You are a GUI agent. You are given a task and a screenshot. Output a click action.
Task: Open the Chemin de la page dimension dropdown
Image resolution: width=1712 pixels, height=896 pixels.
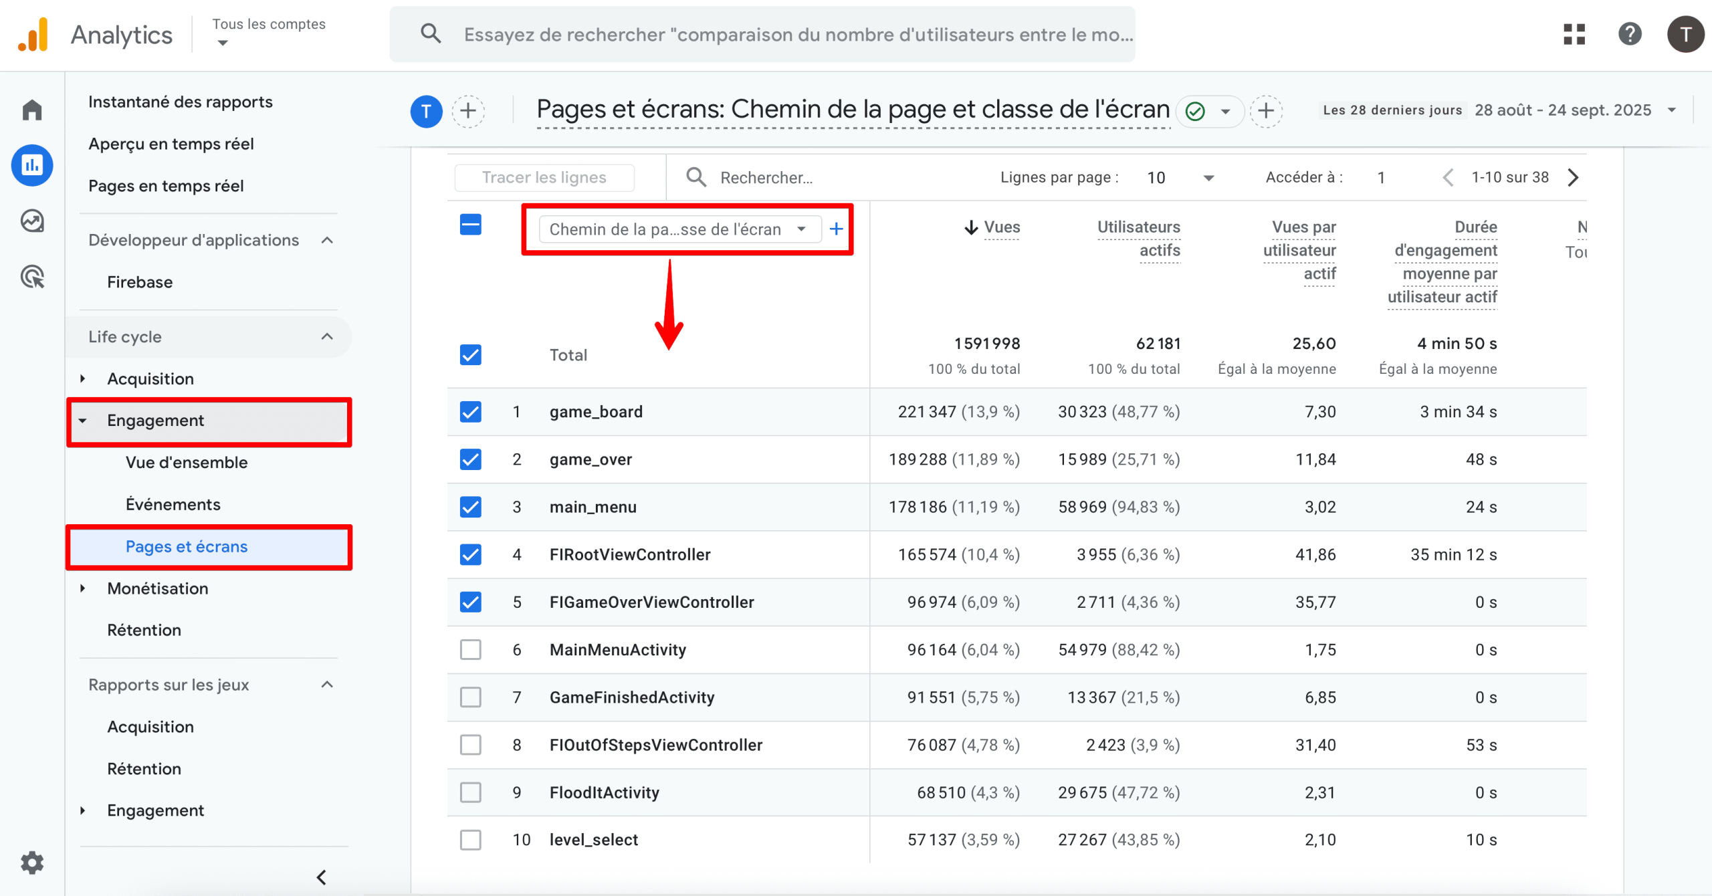[679, 229]
